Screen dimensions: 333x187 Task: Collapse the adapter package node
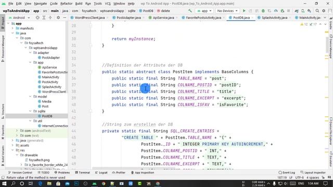point(30,52)
